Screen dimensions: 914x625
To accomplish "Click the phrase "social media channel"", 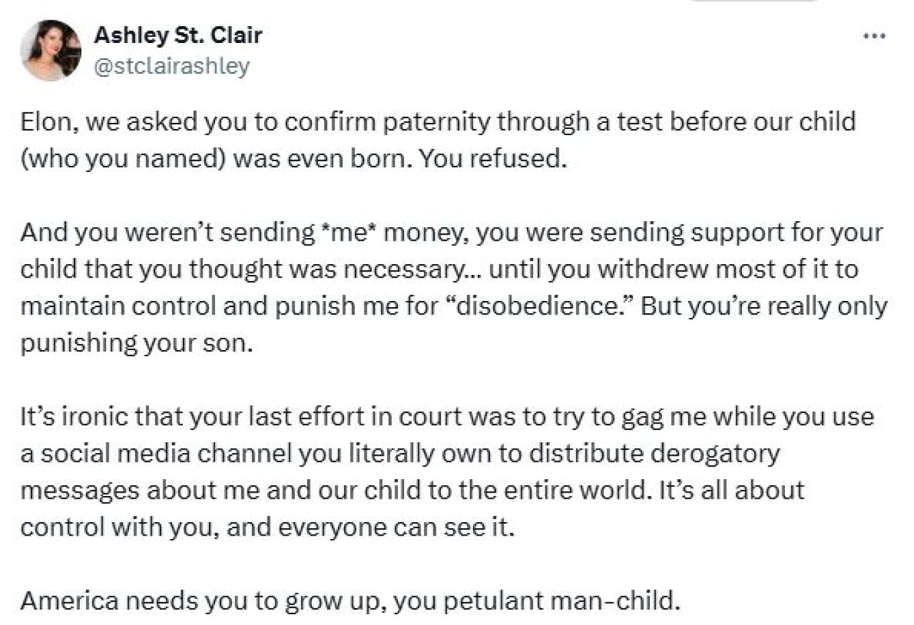I will 167,454.
